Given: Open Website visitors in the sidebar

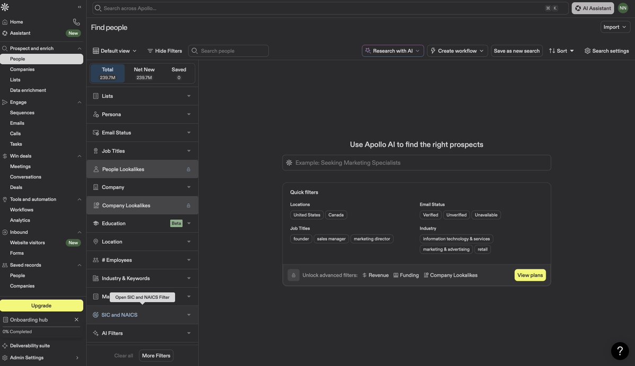Looking at the screenshot, I should 28,243.
